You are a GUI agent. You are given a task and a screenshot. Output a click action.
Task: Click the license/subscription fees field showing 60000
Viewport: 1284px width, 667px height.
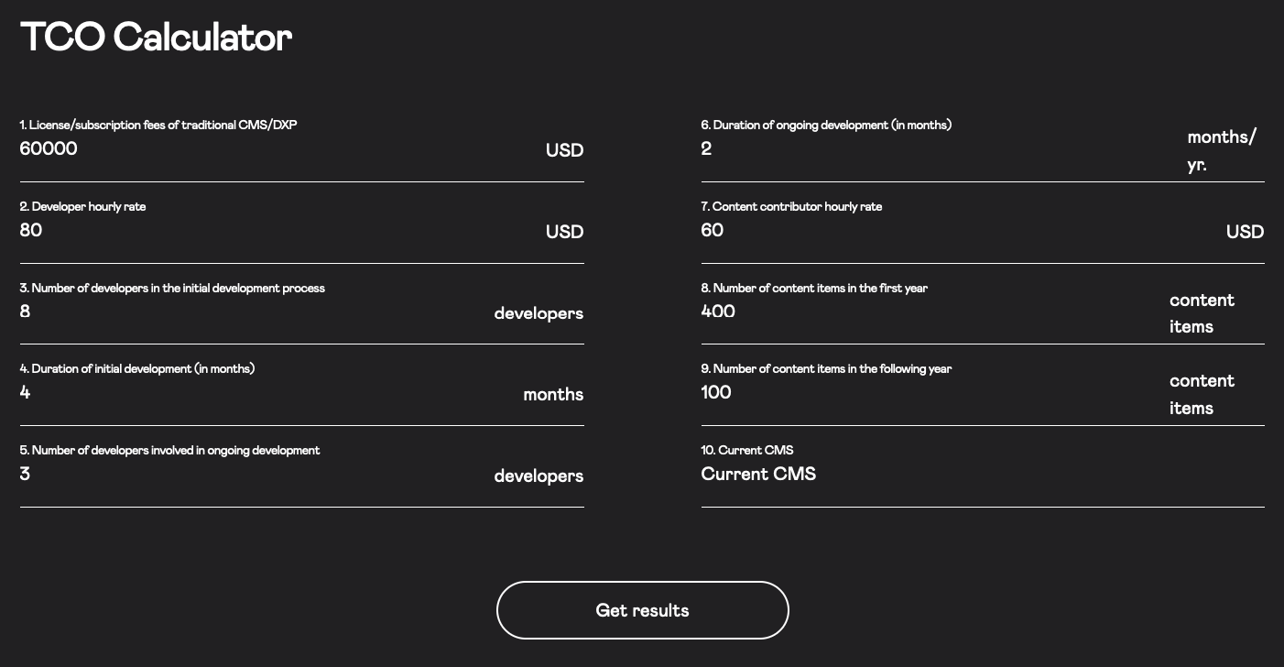tap(275, 149)
